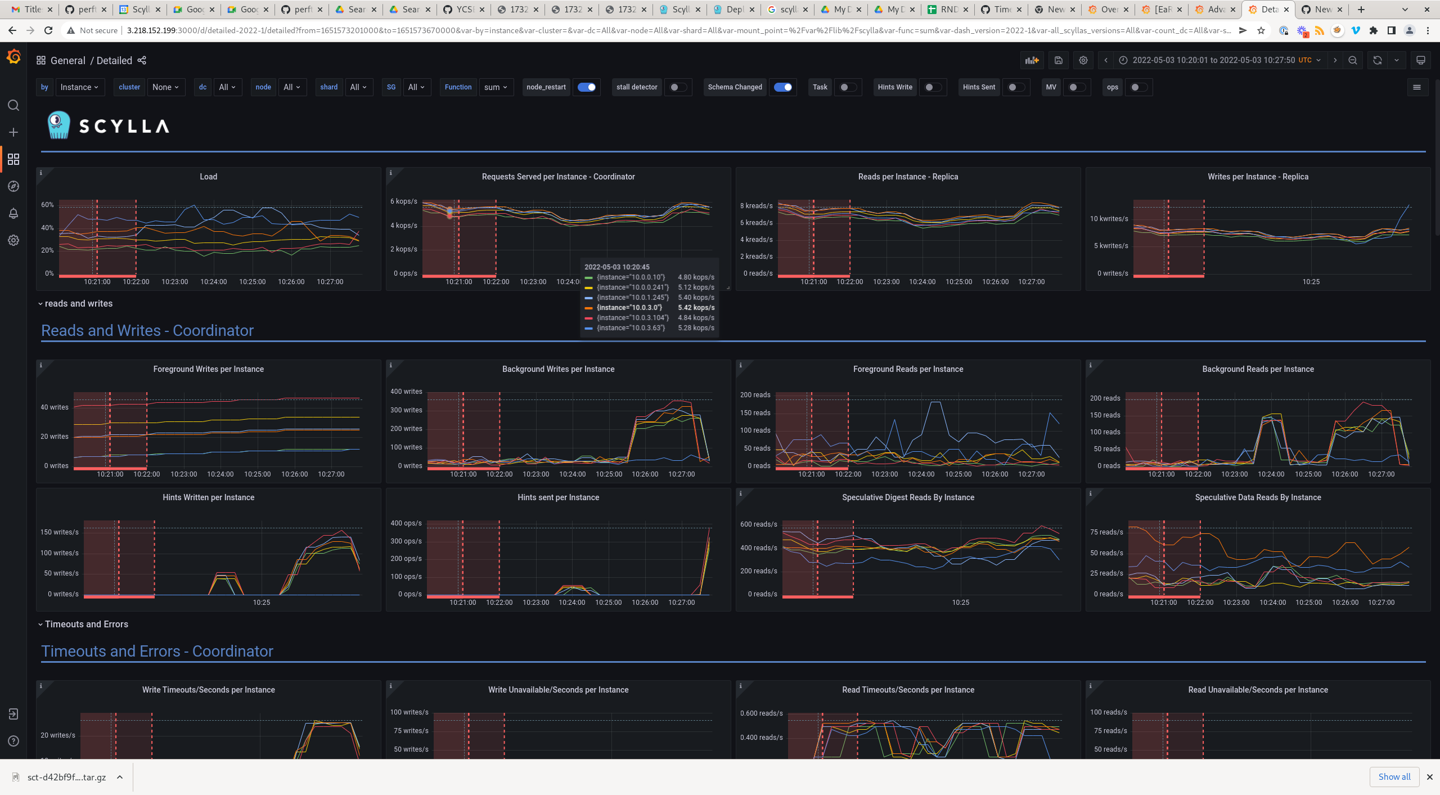Switch to the RND browser tab

click(x=948, y=10)
